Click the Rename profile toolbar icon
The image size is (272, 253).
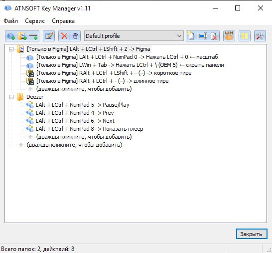(x=203, y=36)
